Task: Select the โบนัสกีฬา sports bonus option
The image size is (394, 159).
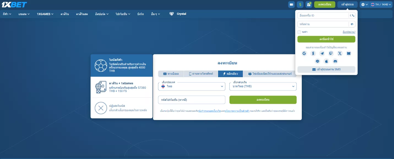Action: [x=121, y=66]
